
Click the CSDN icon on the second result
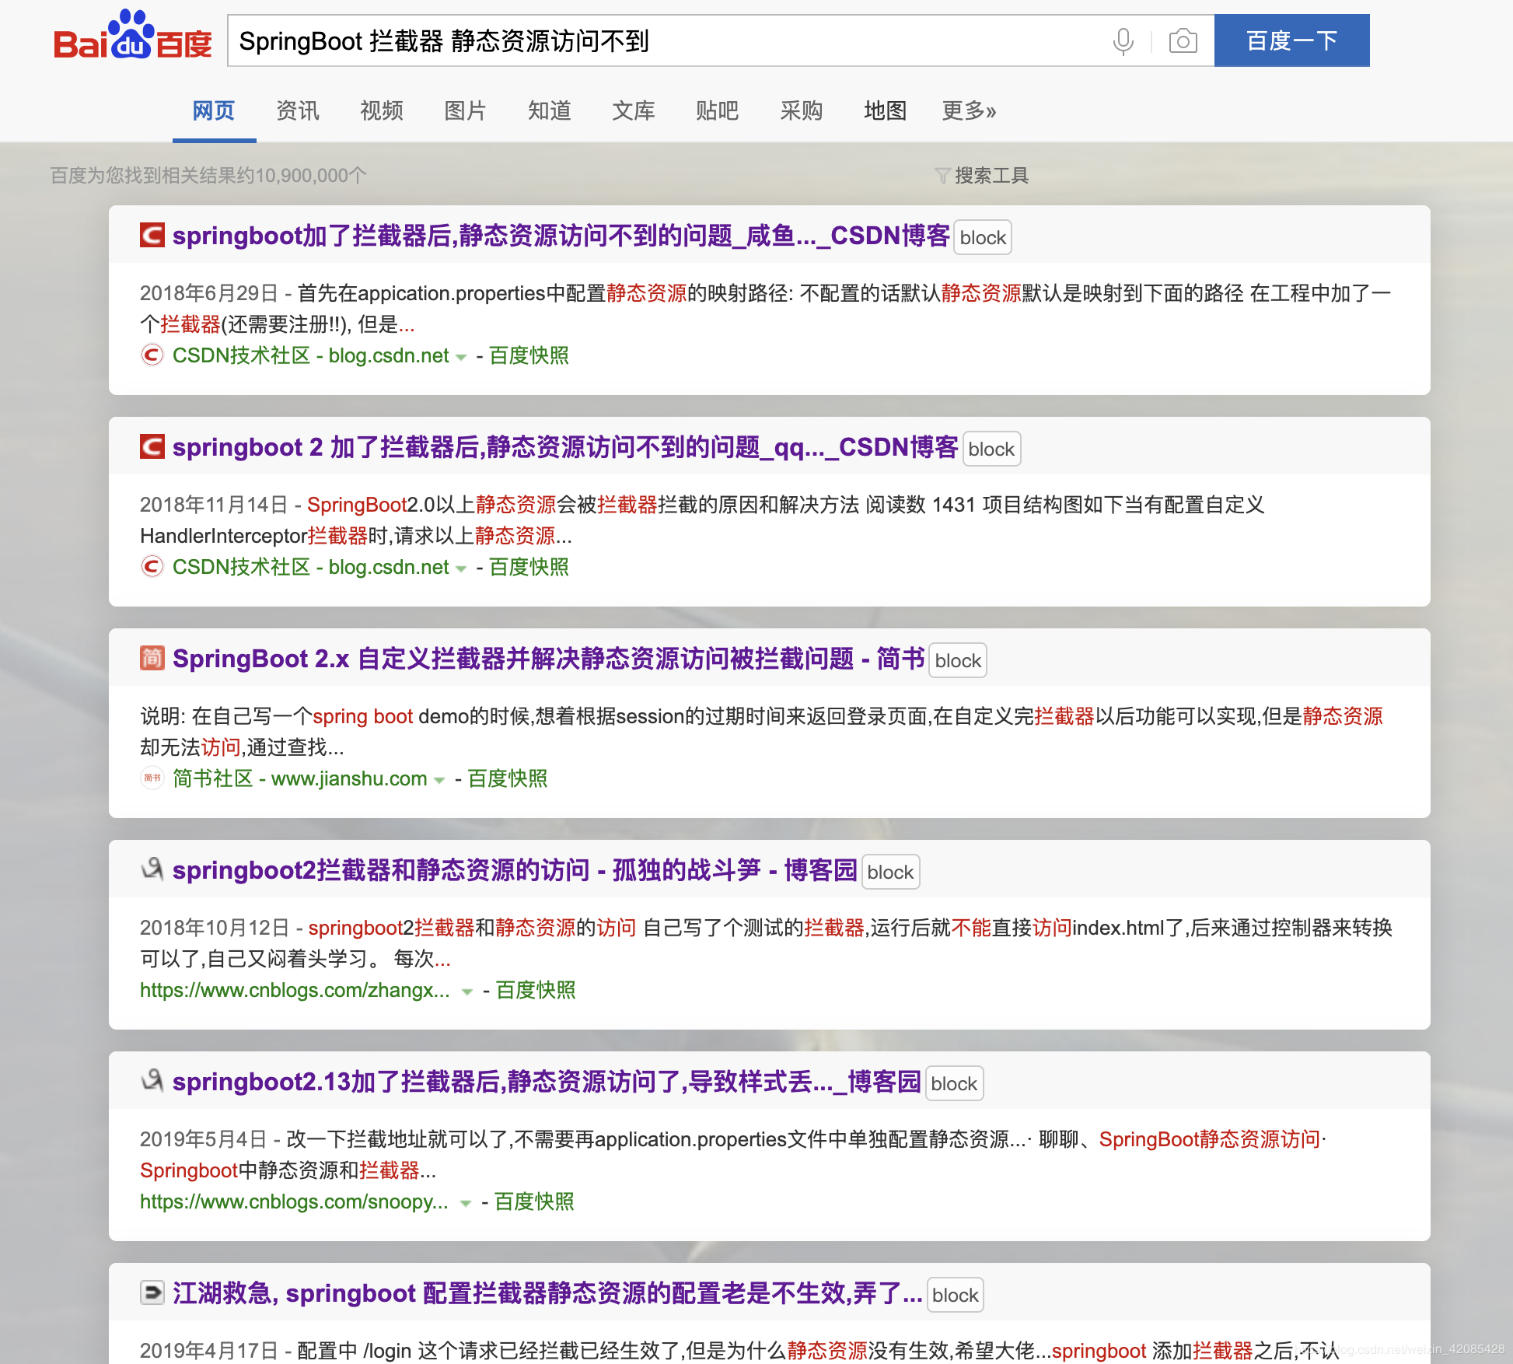152,447
